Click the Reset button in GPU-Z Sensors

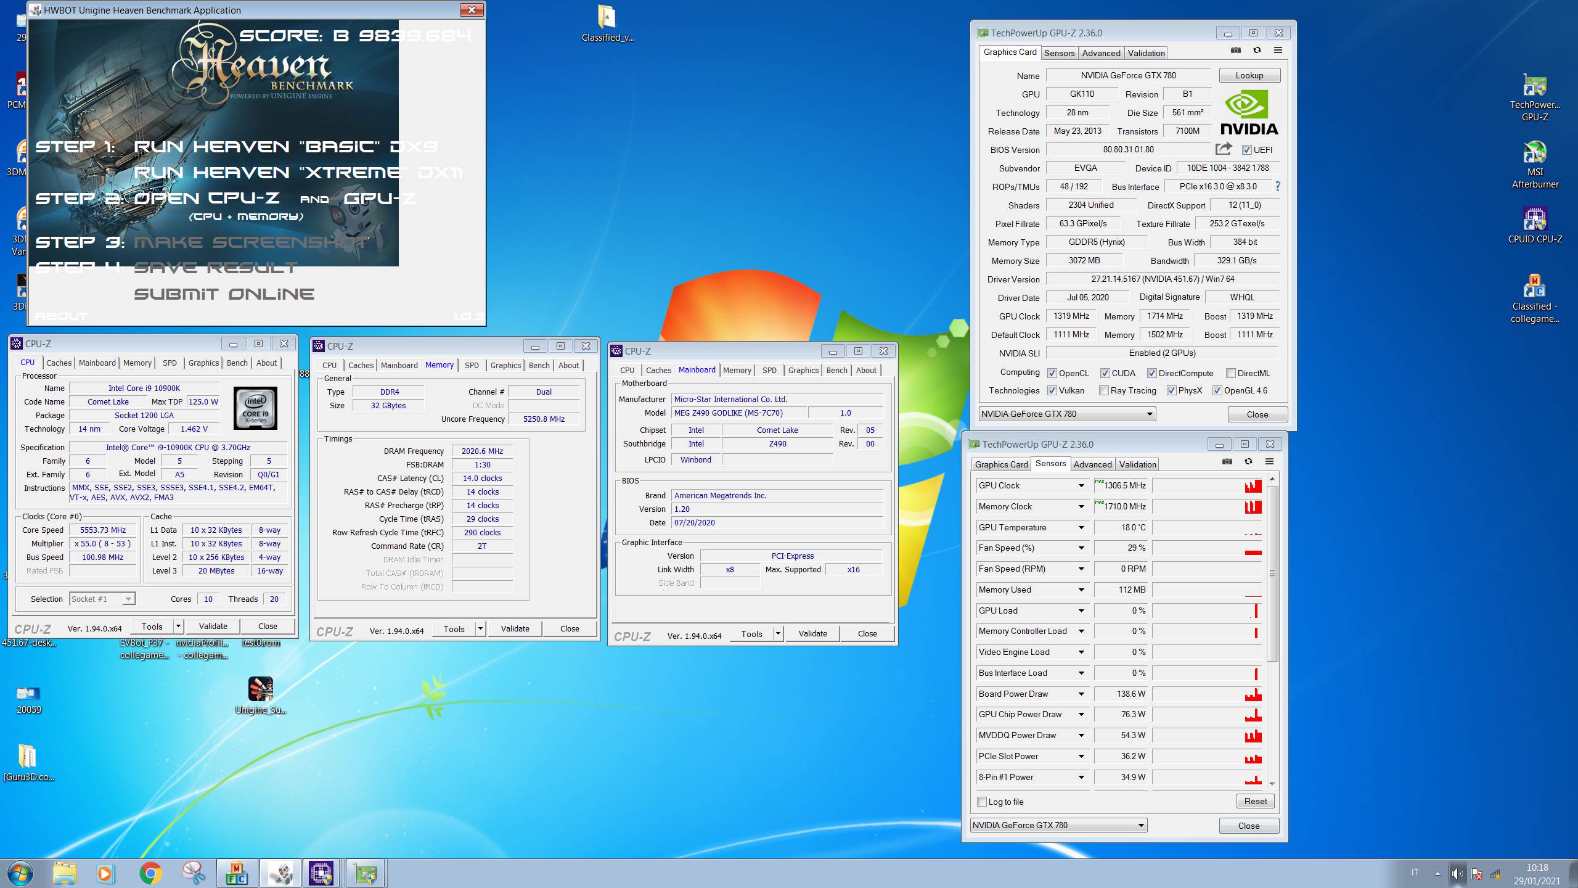(1256, 801)
